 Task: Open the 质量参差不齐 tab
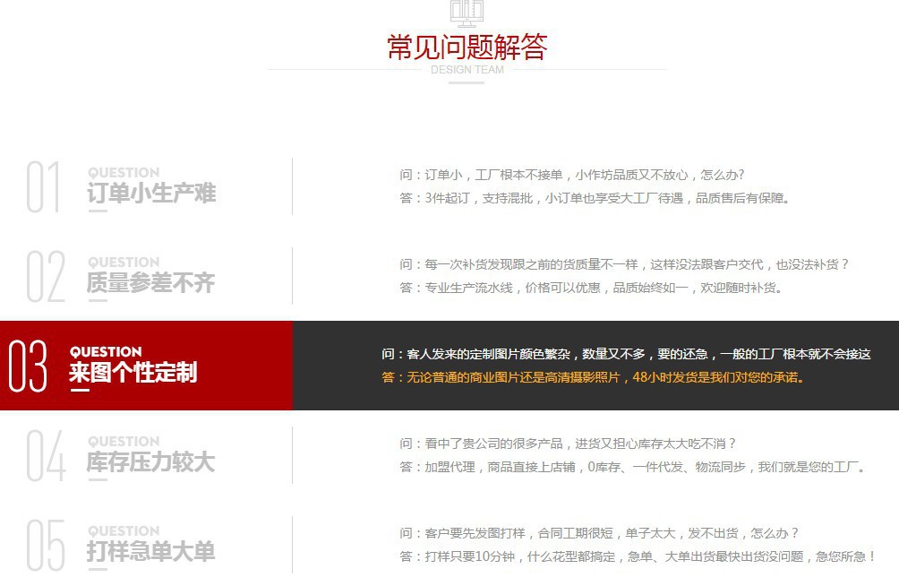point(150,282)
